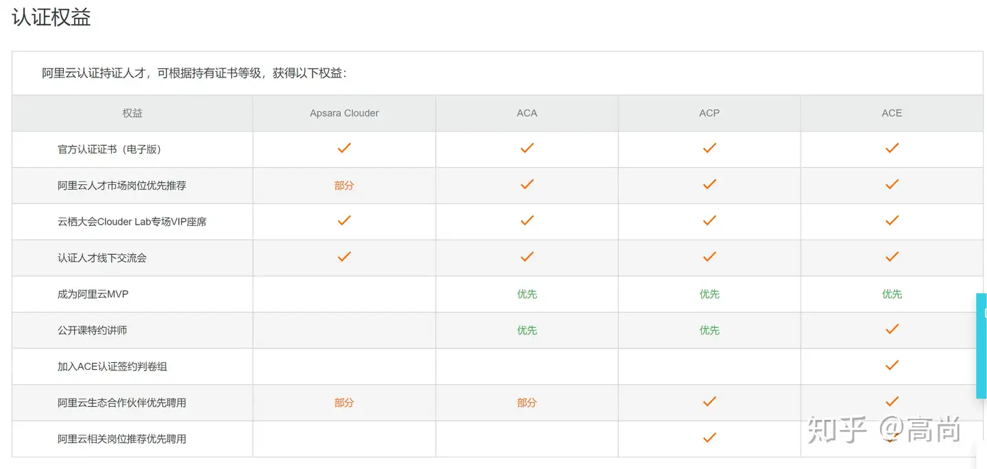The image size is (987, 469).
Task: Click the 权益 header cell
Action: pyautogui.click(x=132, y=113)
